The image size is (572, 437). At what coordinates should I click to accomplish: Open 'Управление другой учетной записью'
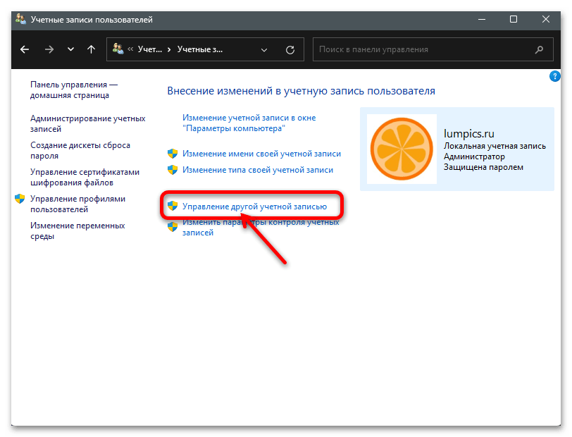(x=254, y=207)
